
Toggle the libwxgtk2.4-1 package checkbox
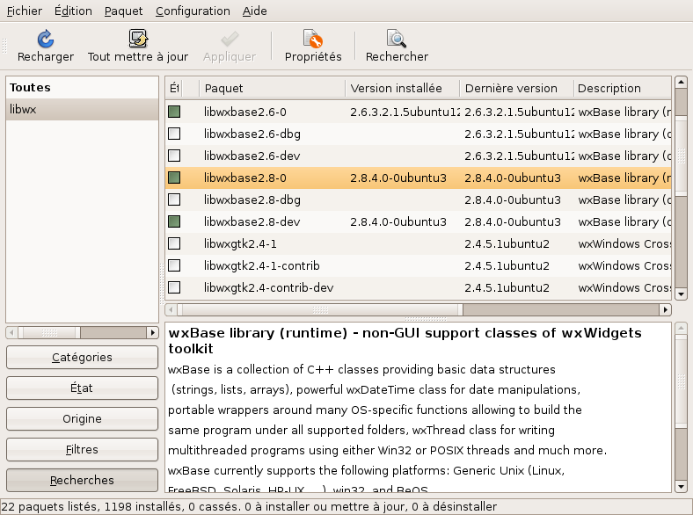(174, 243)
